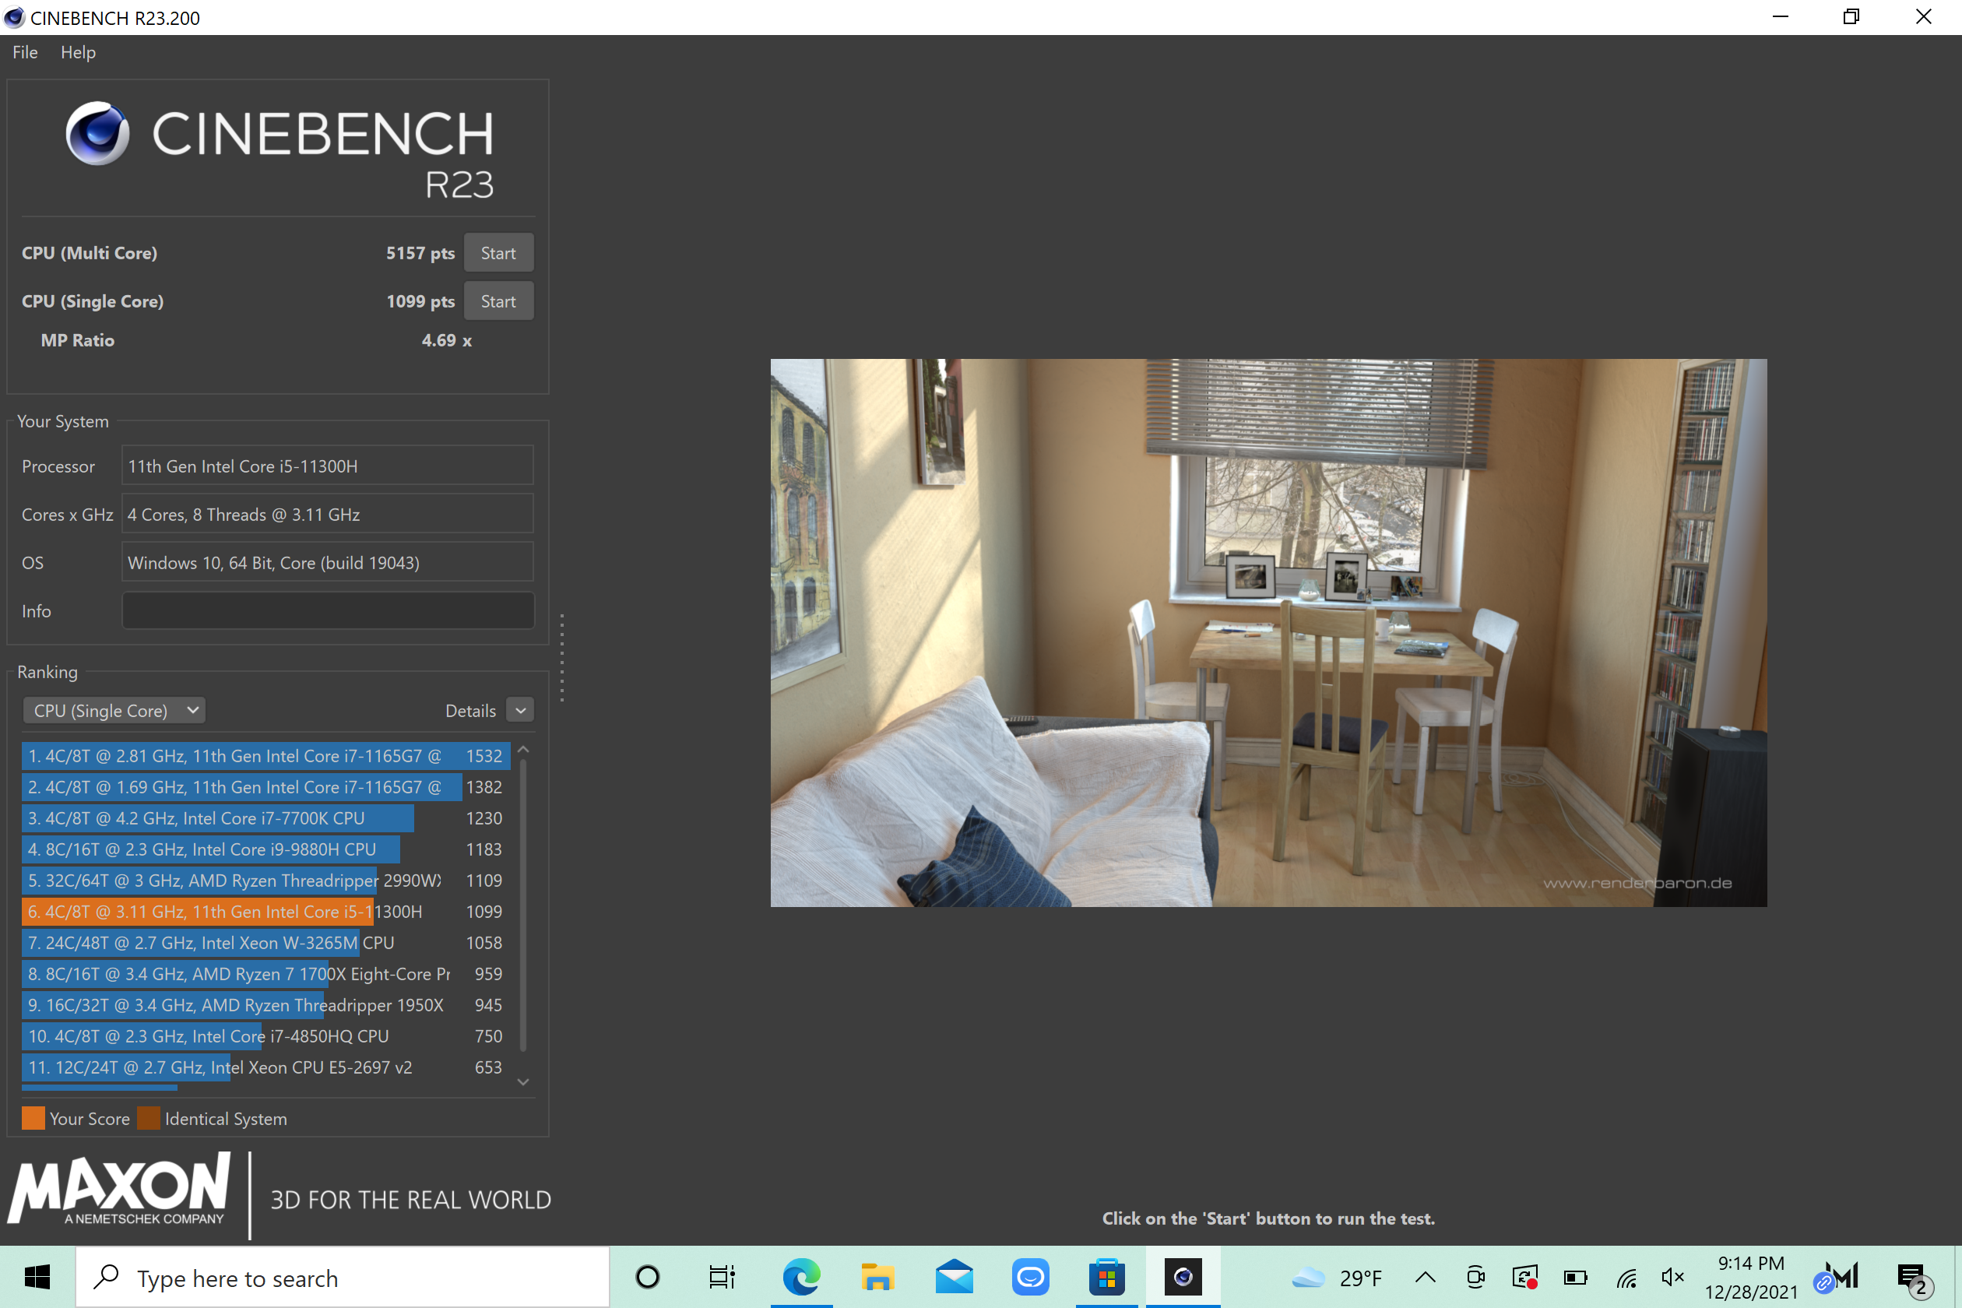This screenshot has width=1962, height=1308.
Task: Click the muted volume tray icon
Action: pos(1672,1277)
